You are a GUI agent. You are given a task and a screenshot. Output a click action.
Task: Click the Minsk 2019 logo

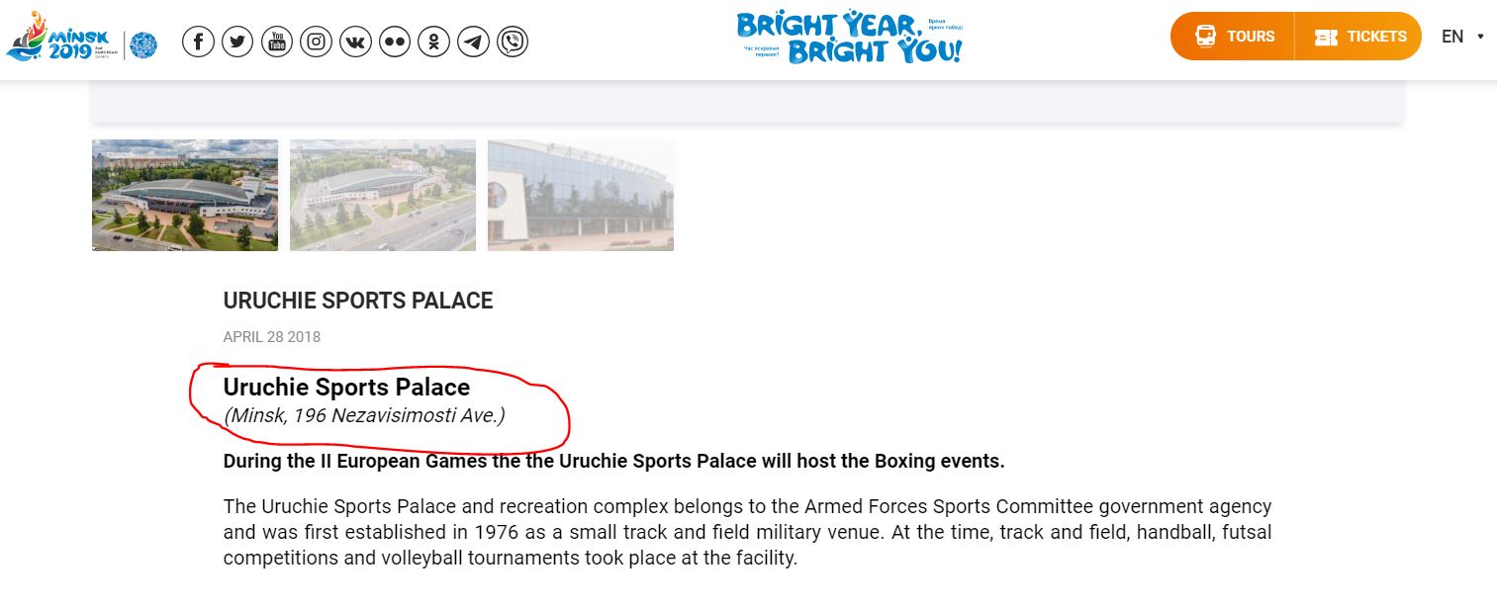pos(61,38)
